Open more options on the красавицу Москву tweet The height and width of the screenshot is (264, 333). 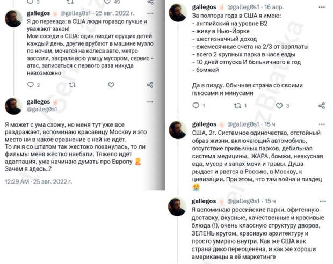pos(150,102)
